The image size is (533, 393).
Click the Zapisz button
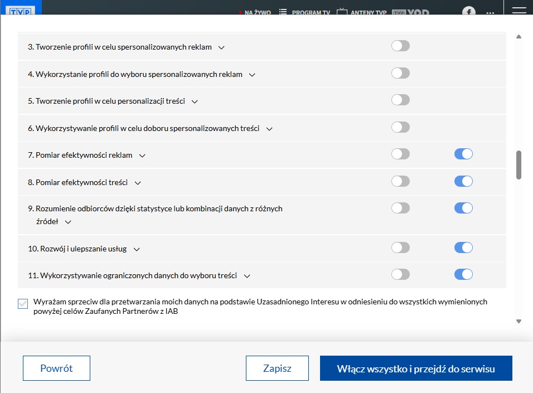coord(277,368)
